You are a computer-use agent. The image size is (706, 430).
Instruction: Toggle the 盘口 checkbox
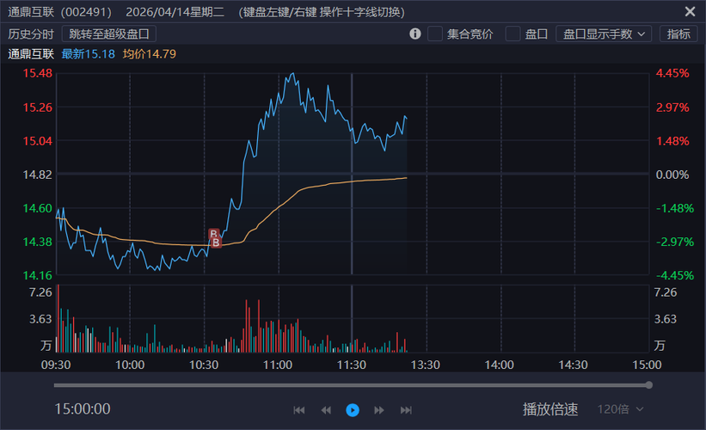pos(513,34)
